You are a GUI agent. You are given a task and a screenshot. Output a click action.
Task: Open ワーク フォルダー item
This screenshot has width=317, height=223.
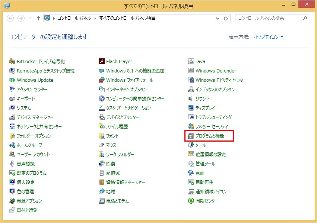tap(117, 154)
